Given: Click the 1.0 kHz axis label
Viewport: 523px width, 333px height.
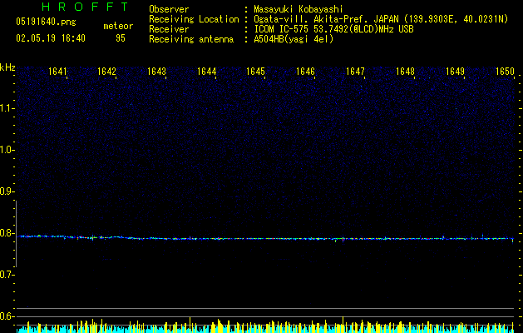Looking at the screenshot, I should (7, 150).
